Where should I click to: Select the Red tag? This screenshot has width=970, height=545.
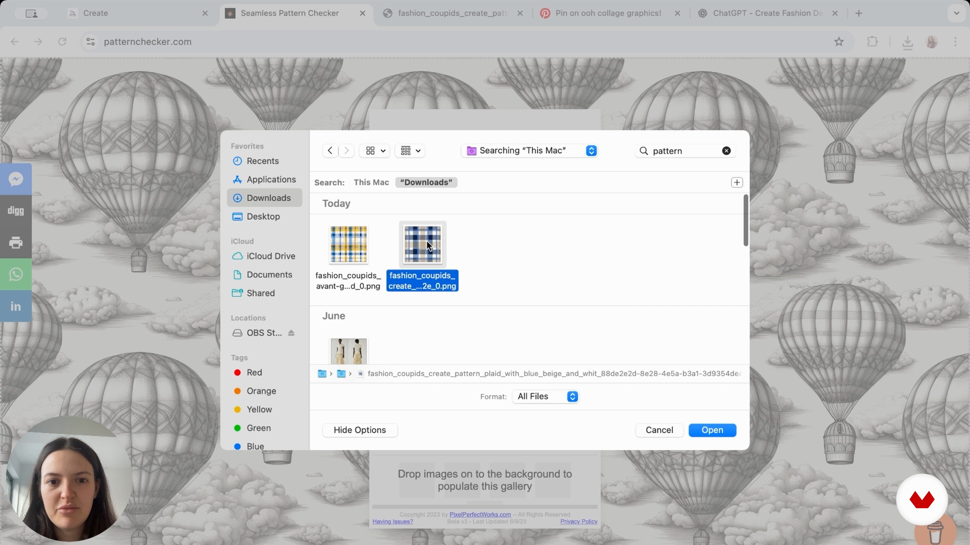pos(254,372)
